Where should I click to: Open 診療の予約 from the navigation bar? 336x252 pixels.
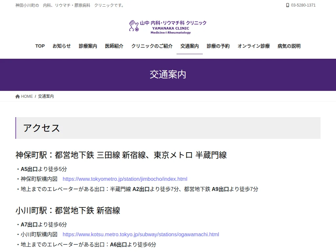tap(218, 46)
